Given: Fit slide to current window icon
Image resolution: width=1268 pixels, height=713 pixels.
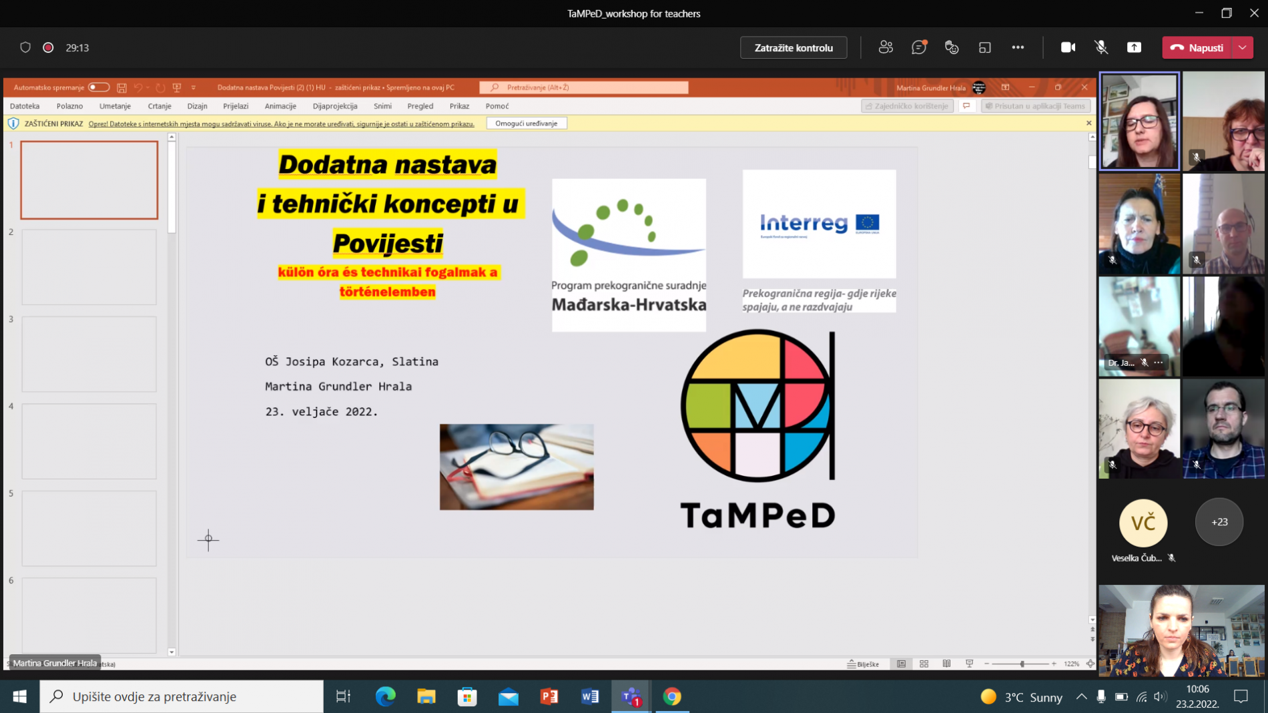Looking at the screenshot, I should [x=1090, y=664].
